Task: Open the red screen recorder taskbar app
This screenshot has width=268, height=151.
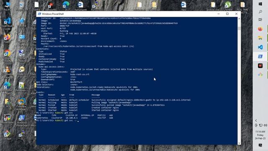Action: point(260,65)
